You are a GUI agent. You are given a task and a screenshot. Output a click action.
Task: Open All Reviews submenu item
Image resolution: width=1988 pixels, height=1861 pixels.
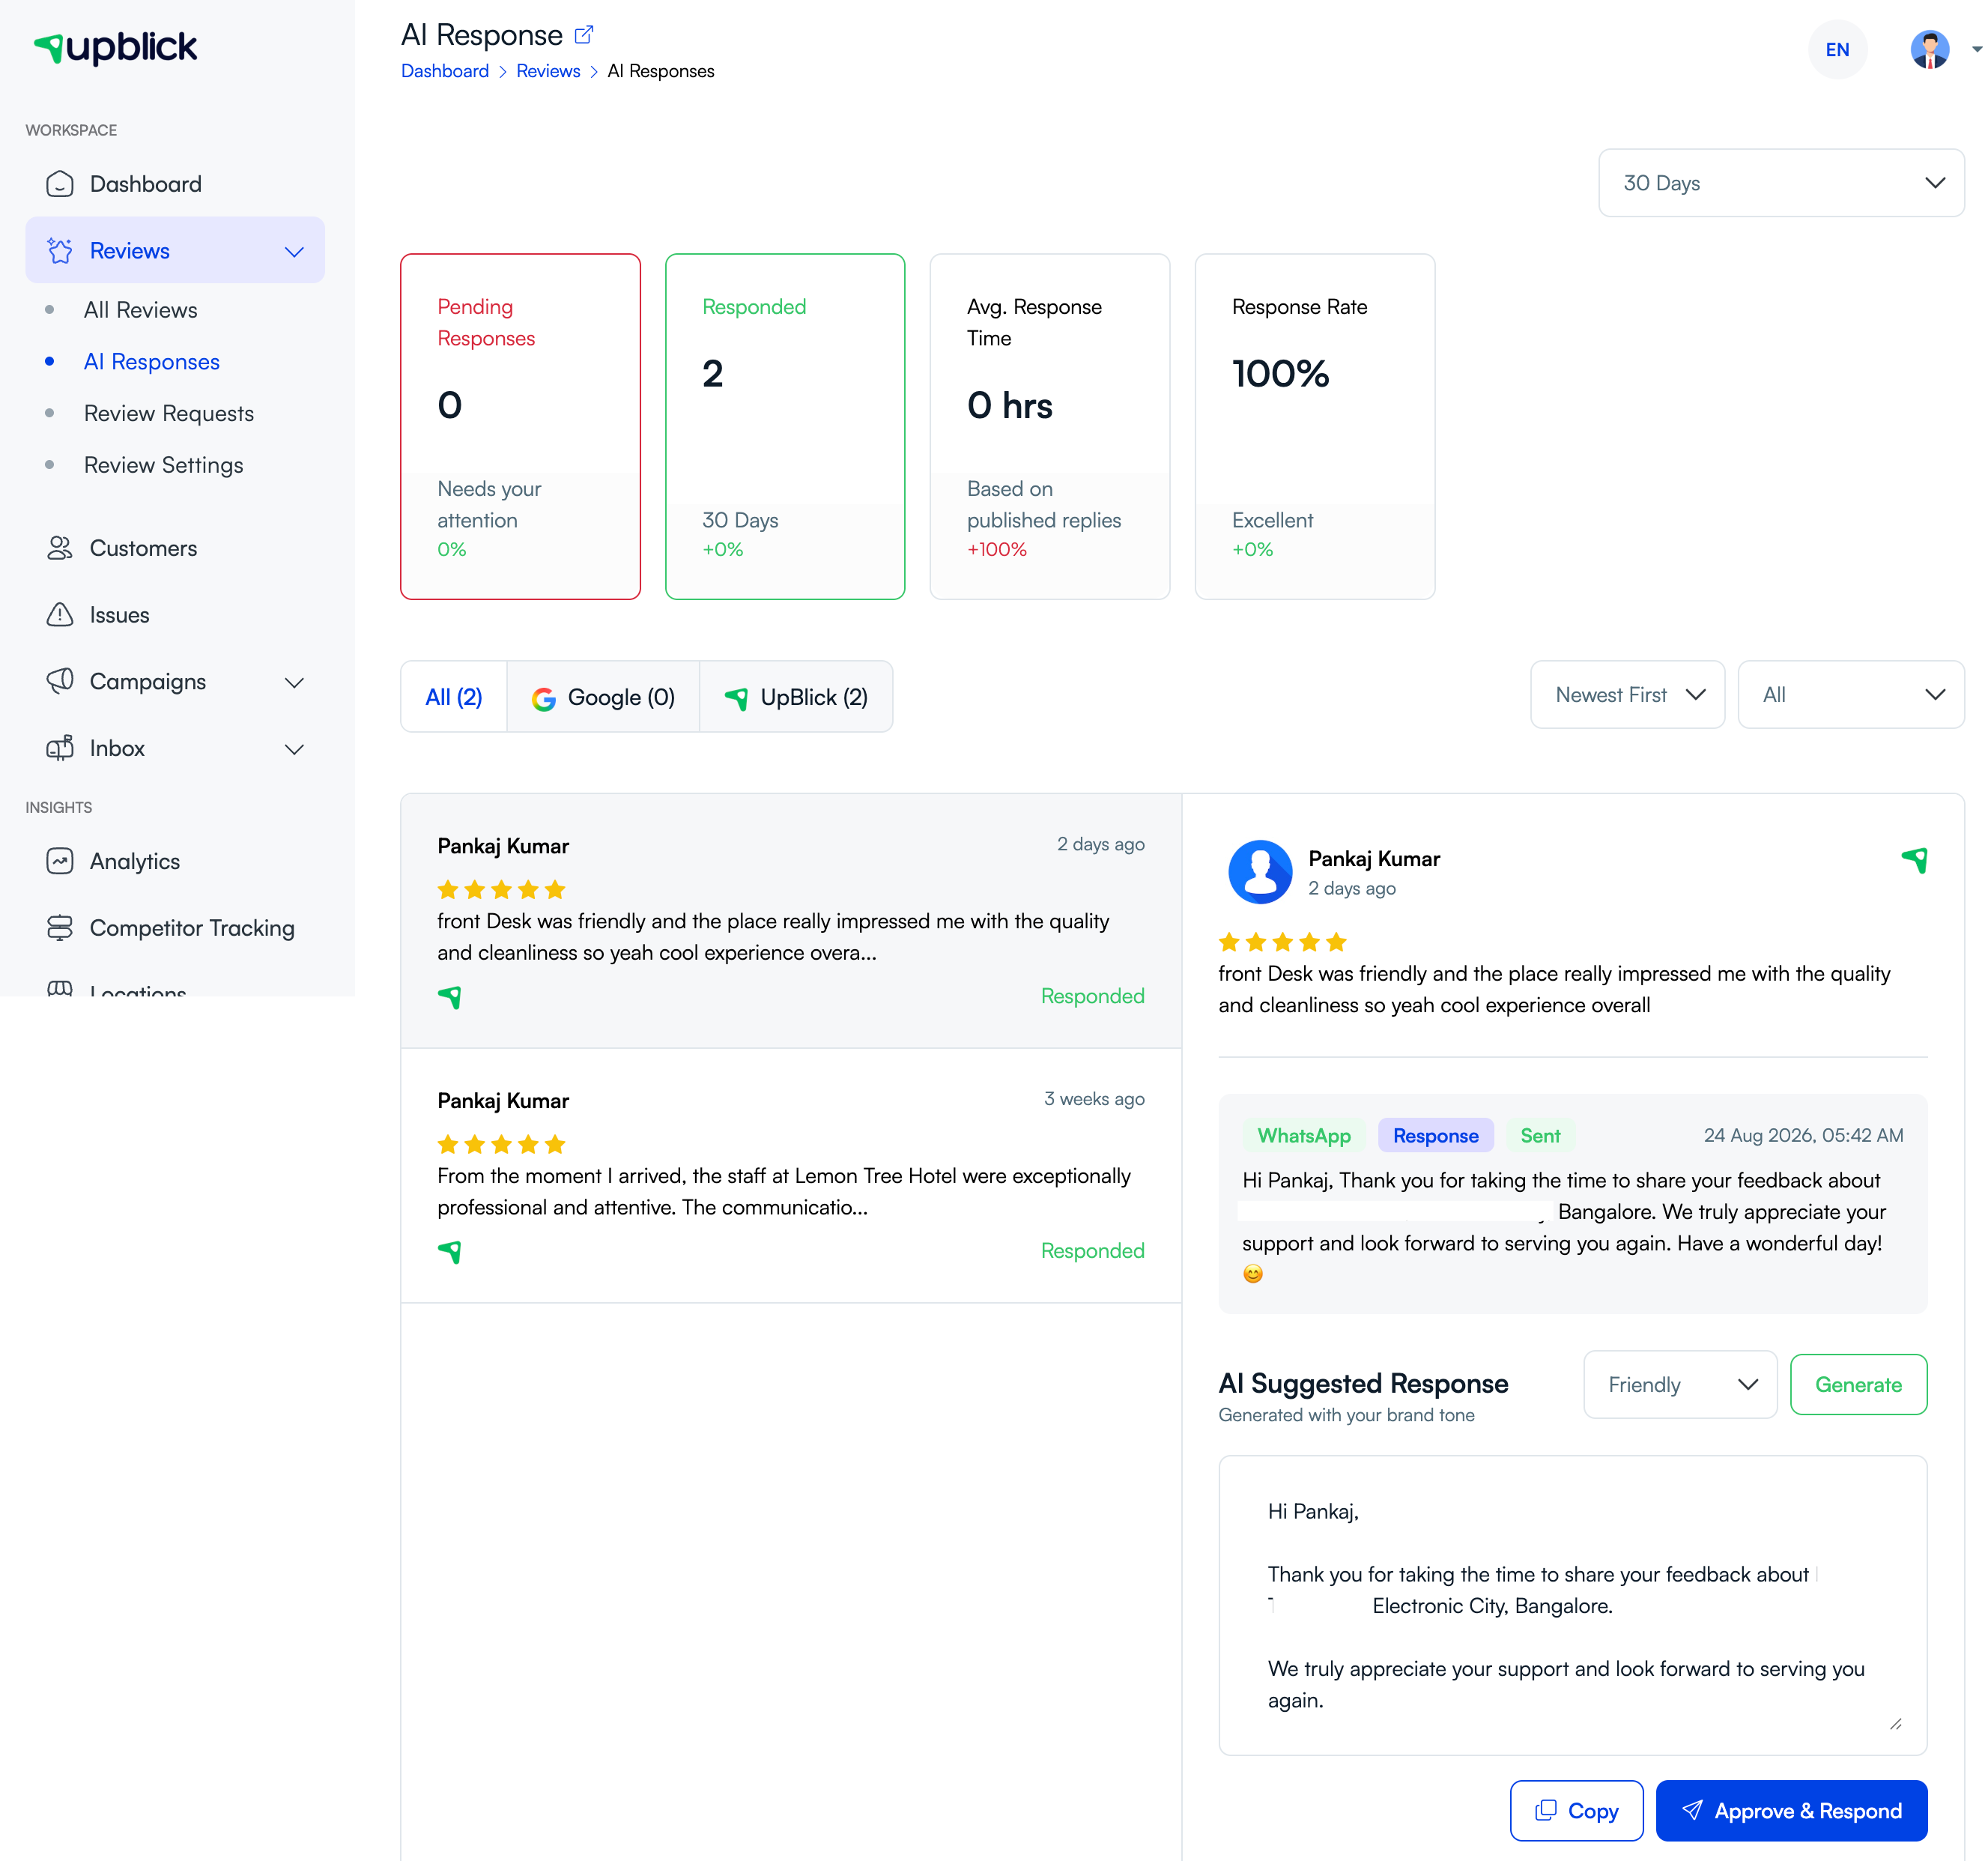point(141,310)
